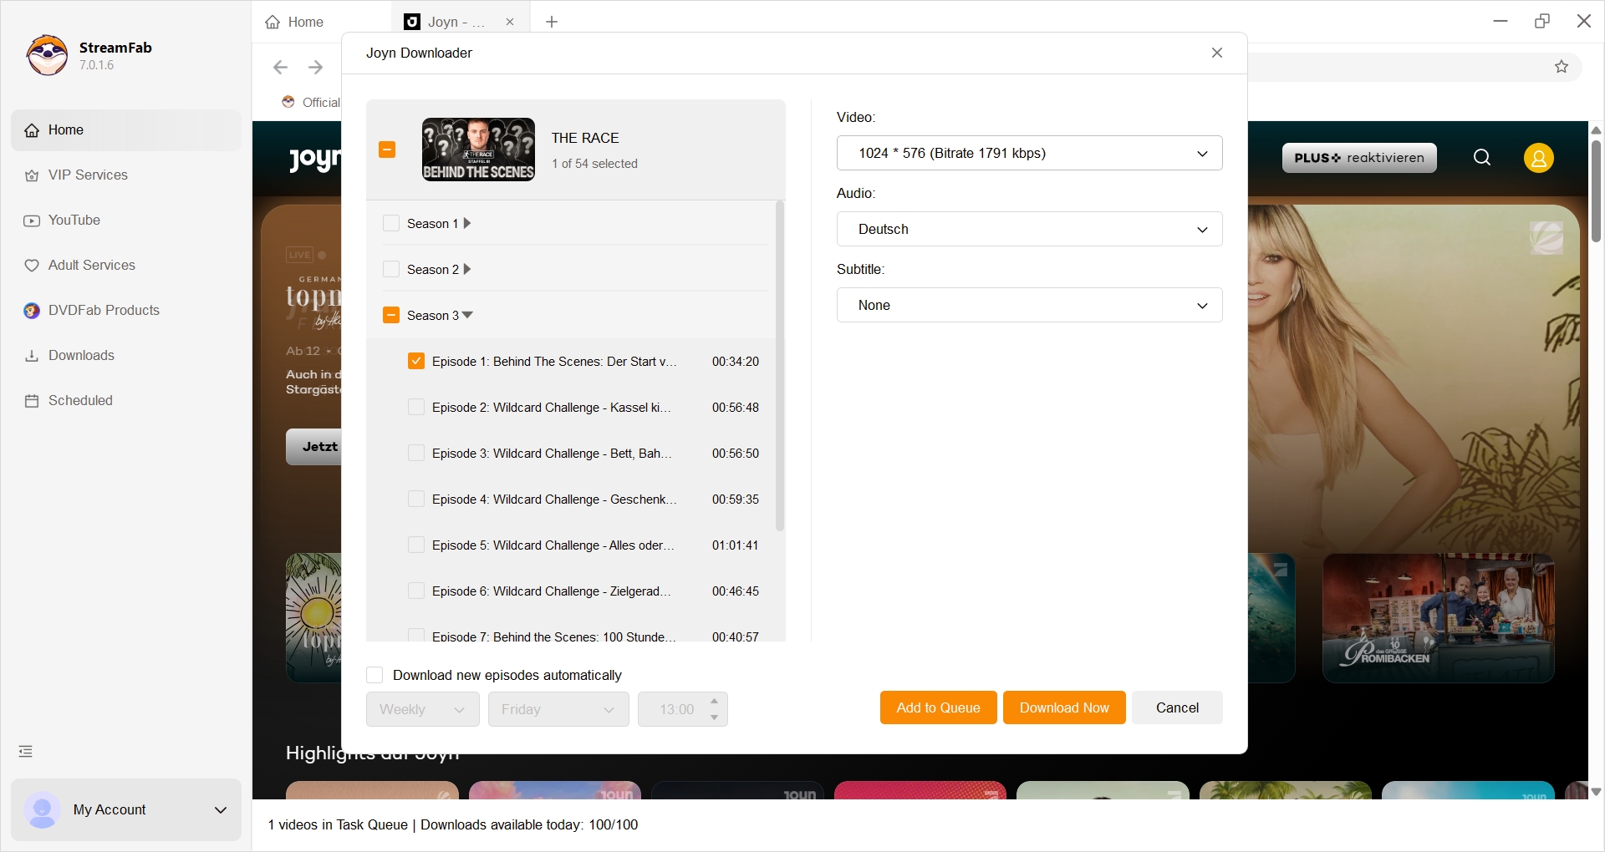Select all episodes of Season 1
Image resolution: width=1605 pixels, height=852 pixels.
click(391, 222)
